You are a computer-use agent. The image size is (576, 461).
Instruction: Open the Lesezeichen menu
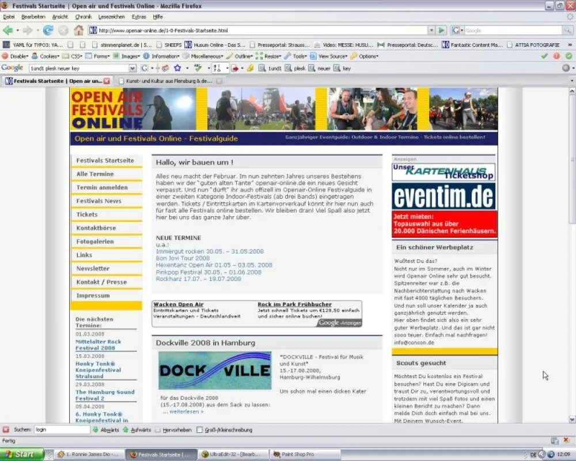(111, 17)
